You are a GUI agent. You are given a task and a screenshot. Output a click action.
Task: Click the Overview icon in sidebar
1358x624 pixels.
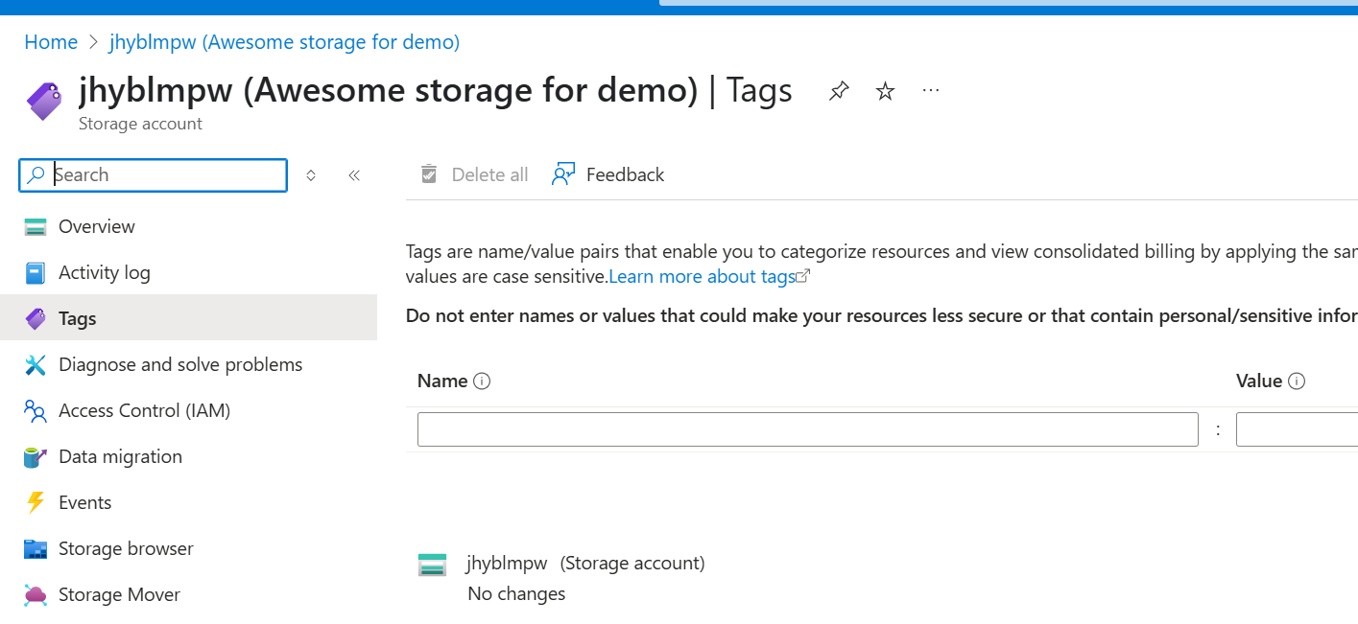click(x=36, y=227)
